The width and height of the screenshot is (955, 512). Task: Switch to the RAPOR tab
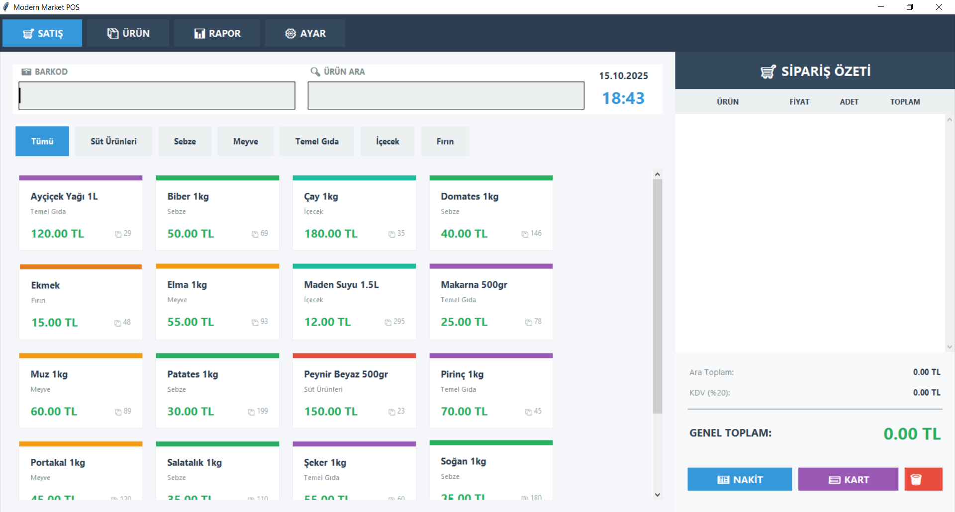217,33
